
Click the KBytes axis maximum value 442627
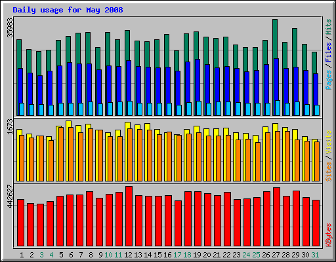(10, 196)
